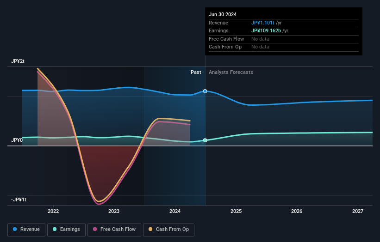380x242 pixels.
Task: Select the Revenue data point on Jun 30 2024
Action: click(205, 91)
